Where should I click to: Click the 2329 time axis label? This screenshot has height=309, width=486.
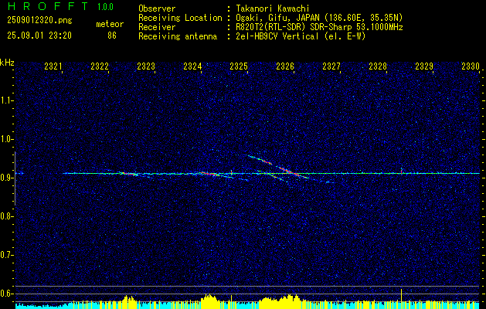tap(423, 66)
